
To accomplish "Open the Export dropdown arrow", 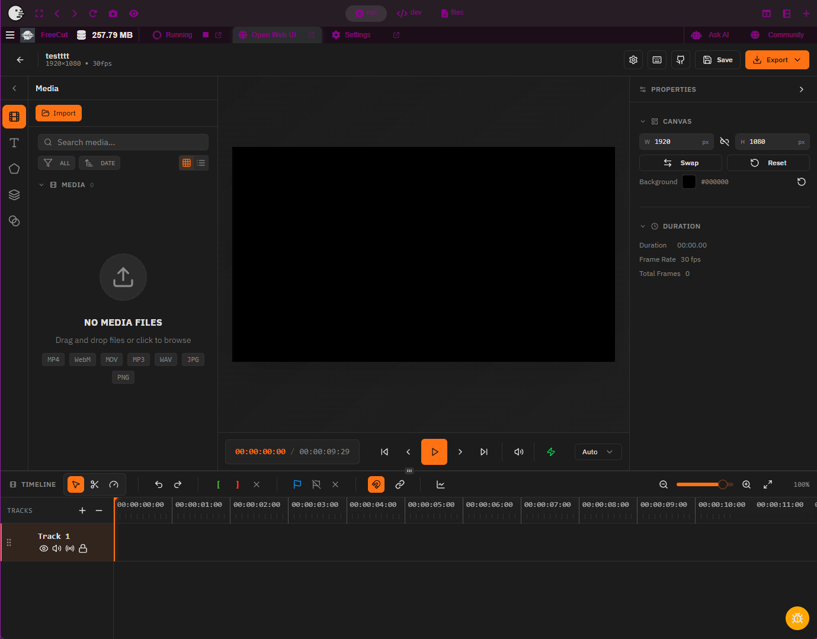I will click(x=797, y=60).
